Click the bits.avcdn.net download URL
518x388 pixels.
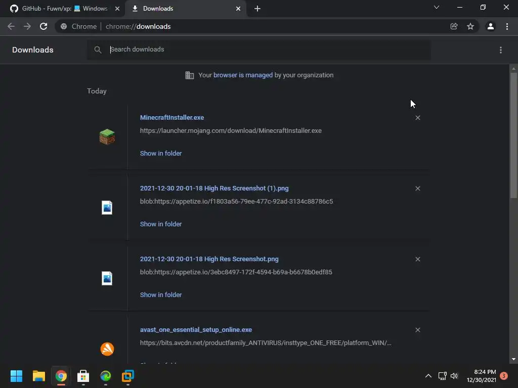[x=266, y=343]
